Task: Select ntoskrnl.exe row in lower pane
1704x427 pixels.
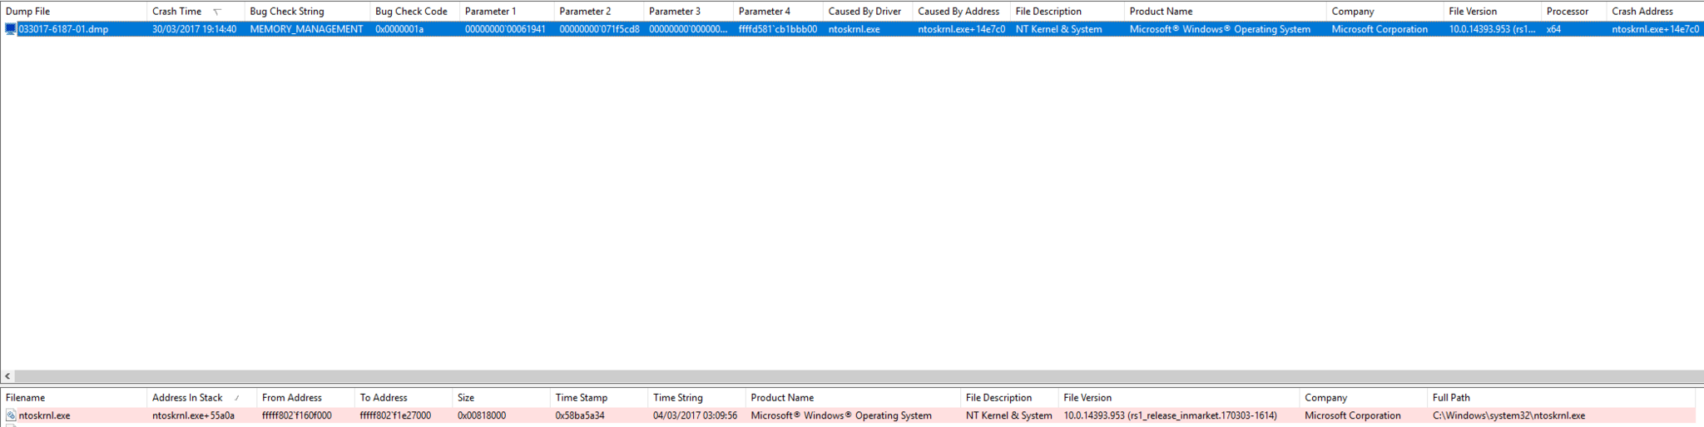Action: (x=848, y=415)
